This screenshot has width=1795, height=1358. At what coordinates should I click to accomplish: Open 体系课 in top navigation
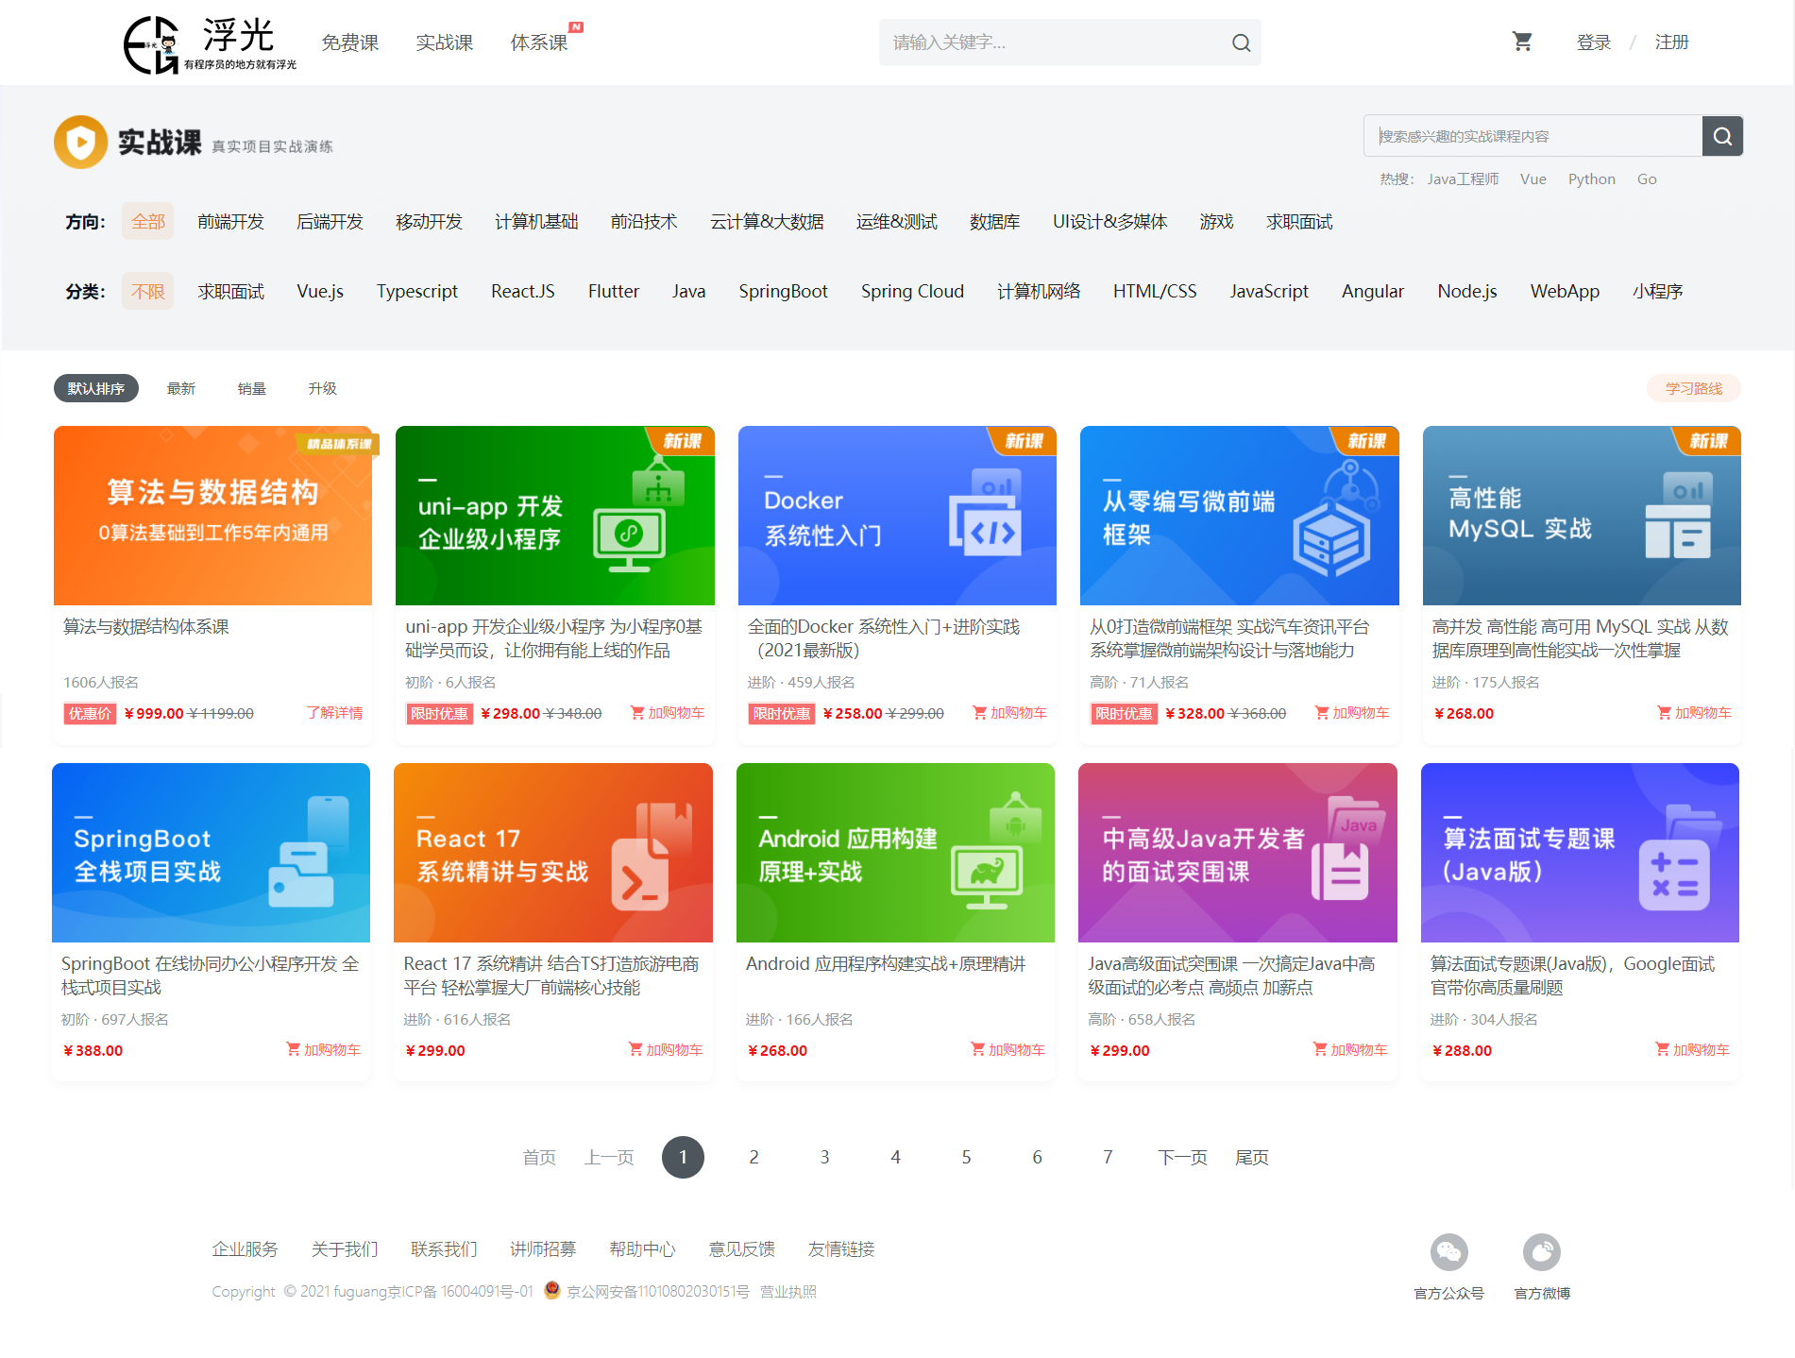pos(538,42)
